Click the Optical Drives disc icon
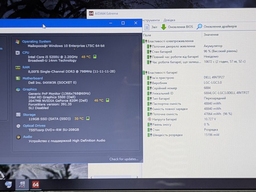 point(18,126)
